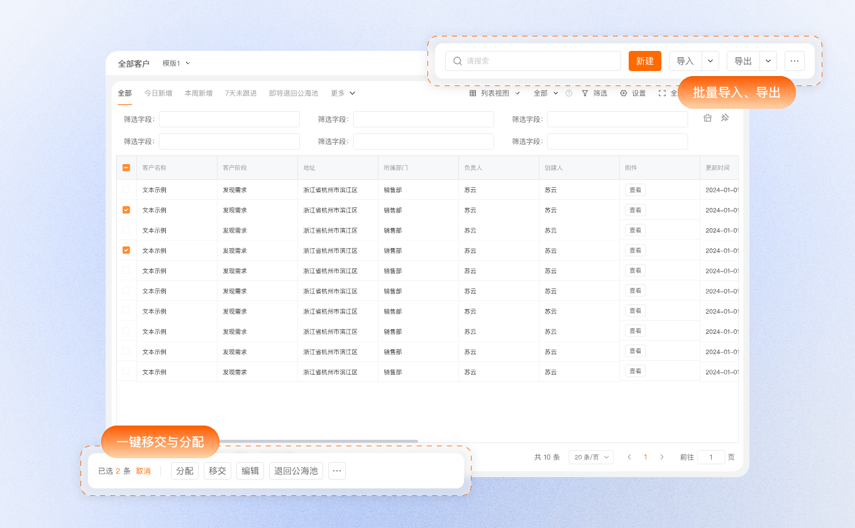Click the 全部客户 page title
Viewport: 855px width, 528px height.
click(134, 63)
